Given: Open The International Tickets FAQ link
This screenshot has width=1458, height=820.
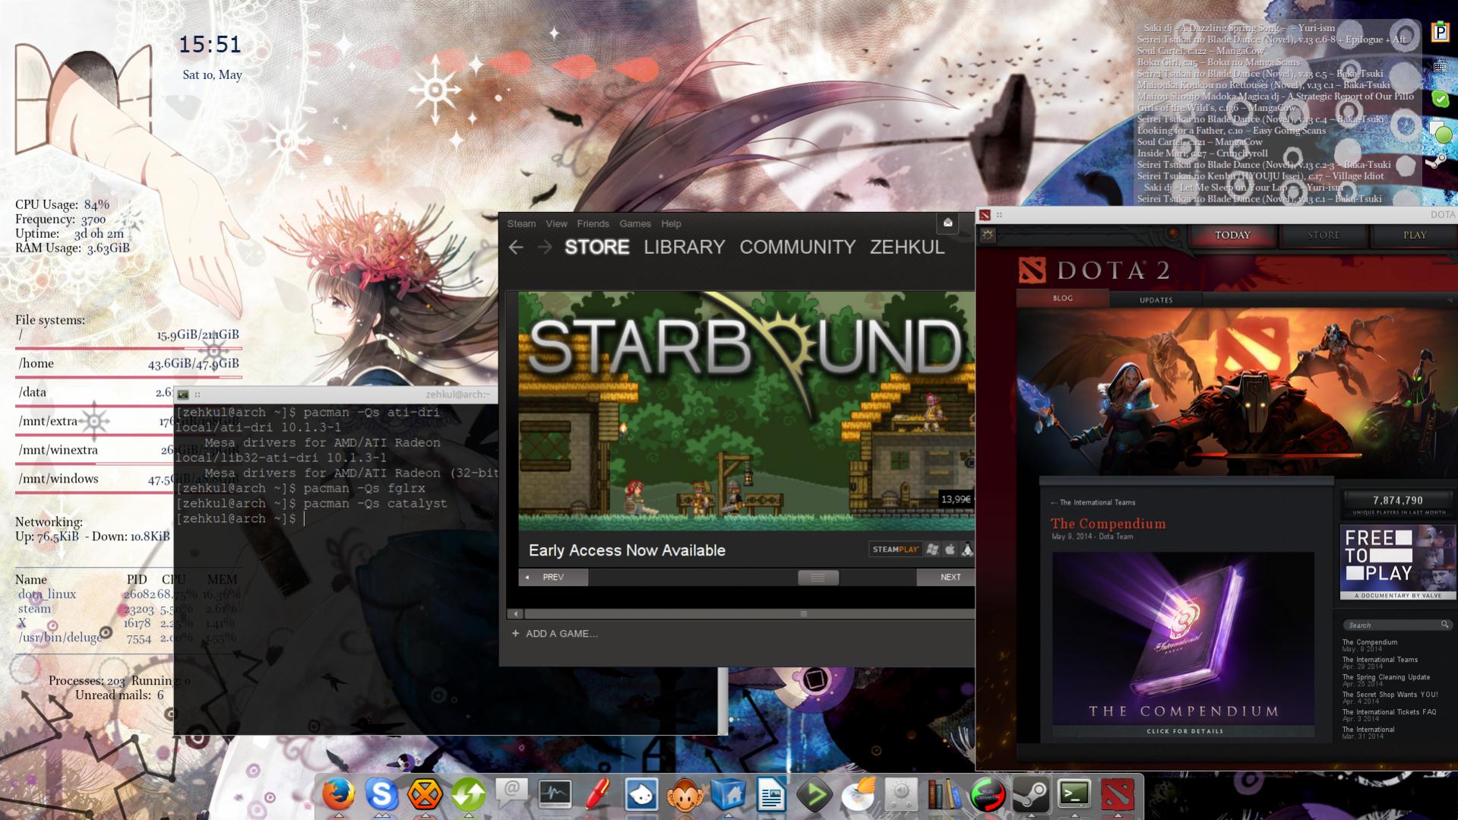Looking at the screenshot, I should pyautogui.click(x=1389, y=712).
